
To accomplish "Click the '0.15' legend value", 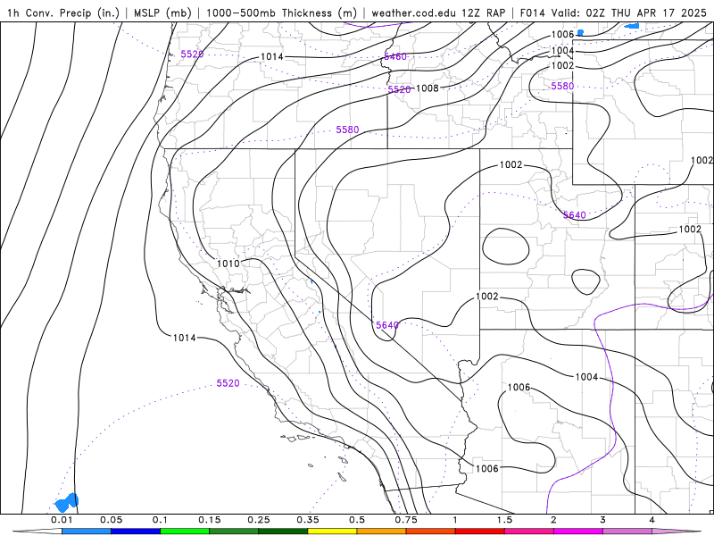I will point(210,520).
